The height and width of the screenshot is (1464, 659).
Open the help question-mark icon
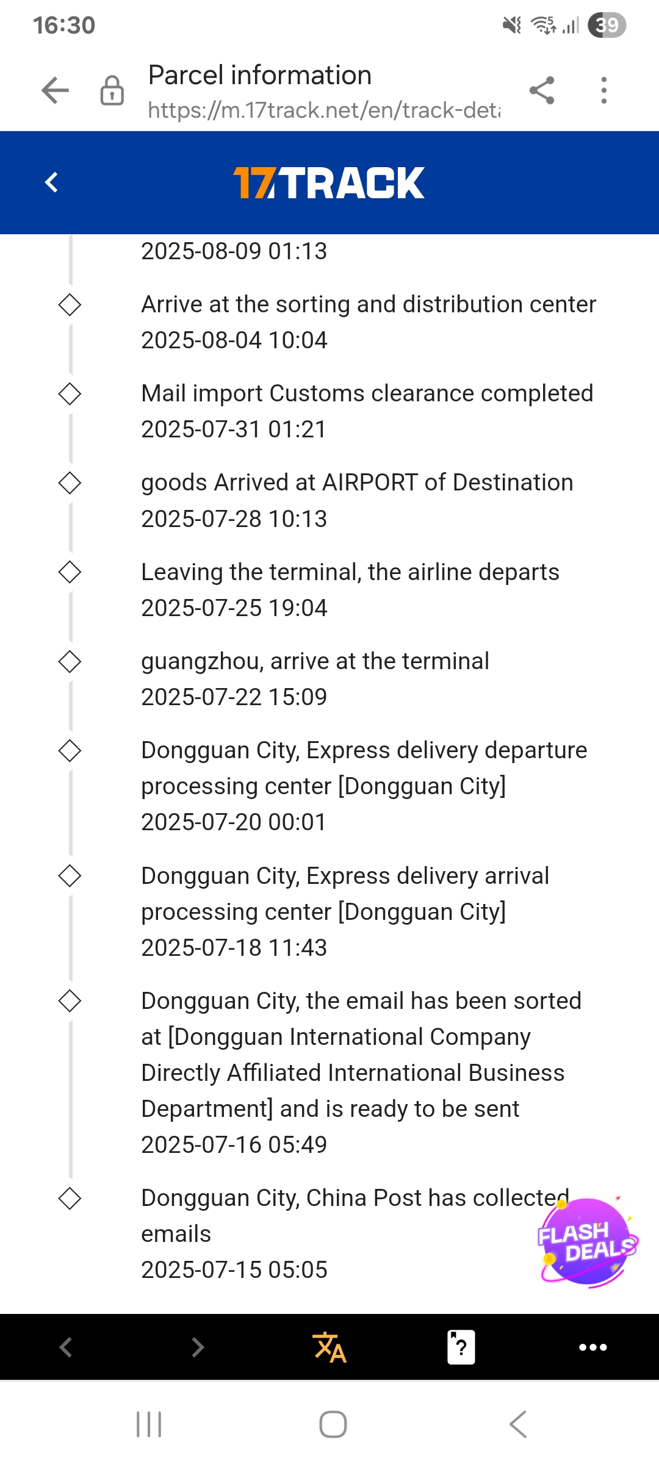pos(461,1347)
